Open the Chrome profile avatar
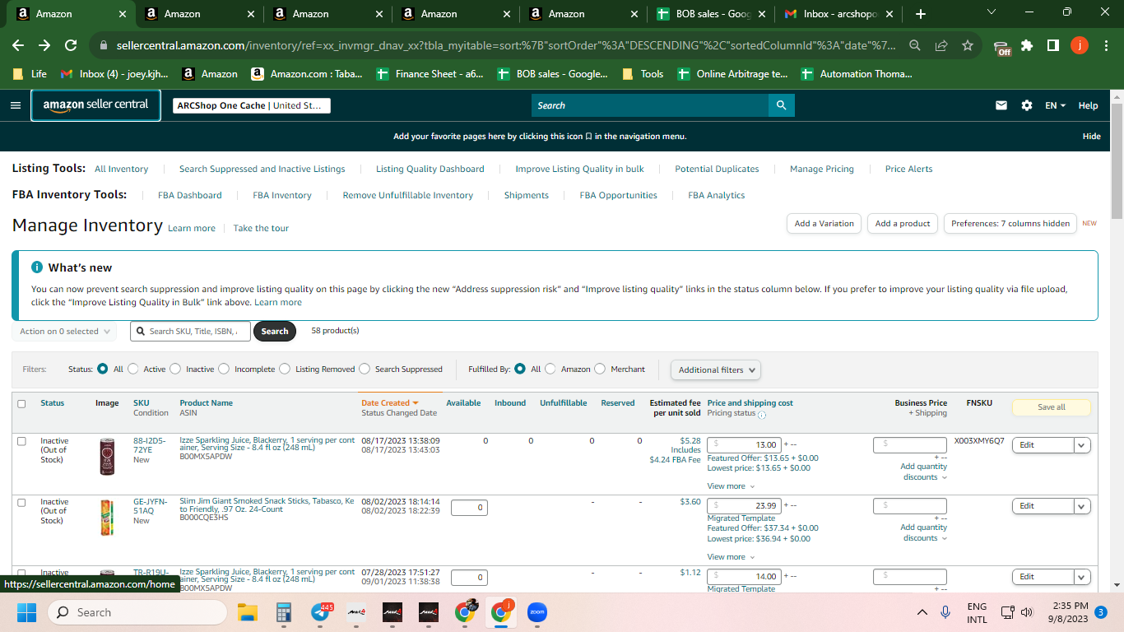The image size is (1124, 632). [1080, 45]
